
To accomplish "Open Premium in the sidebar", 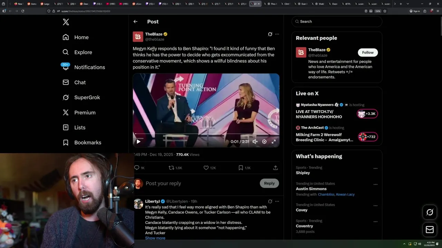I will click(x=79, y=113).
